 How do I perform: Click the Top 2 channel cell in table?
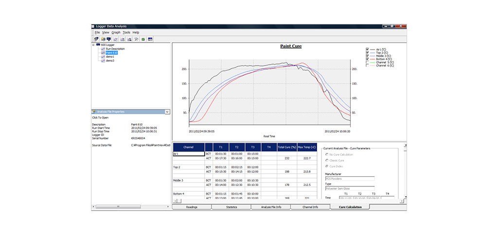(189, 167)
